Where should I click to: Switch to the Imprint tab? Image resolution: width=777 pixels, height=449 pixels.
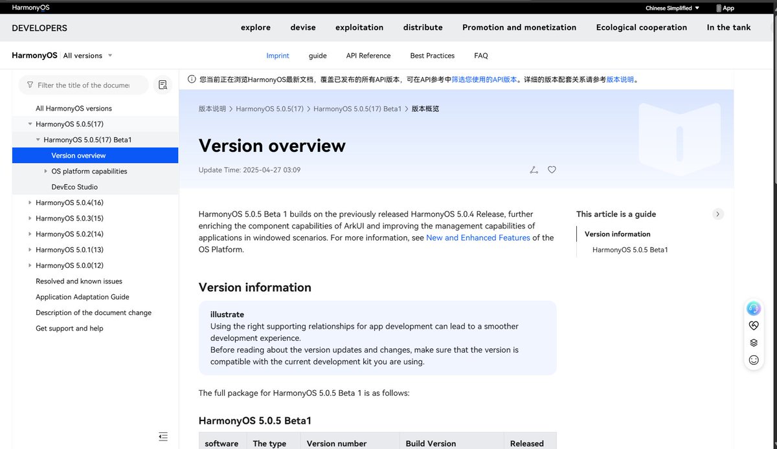point(278,56)
